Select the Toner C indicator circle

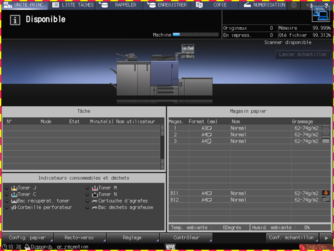pos(7,195)
